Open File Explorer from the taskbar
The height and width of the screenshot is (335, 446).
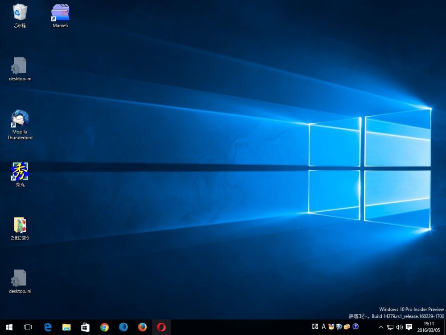click(66, 327)
